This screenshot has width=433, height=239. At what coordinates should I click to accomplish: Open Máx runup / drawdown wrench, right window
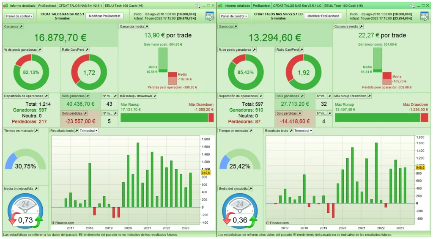(370, 96)
